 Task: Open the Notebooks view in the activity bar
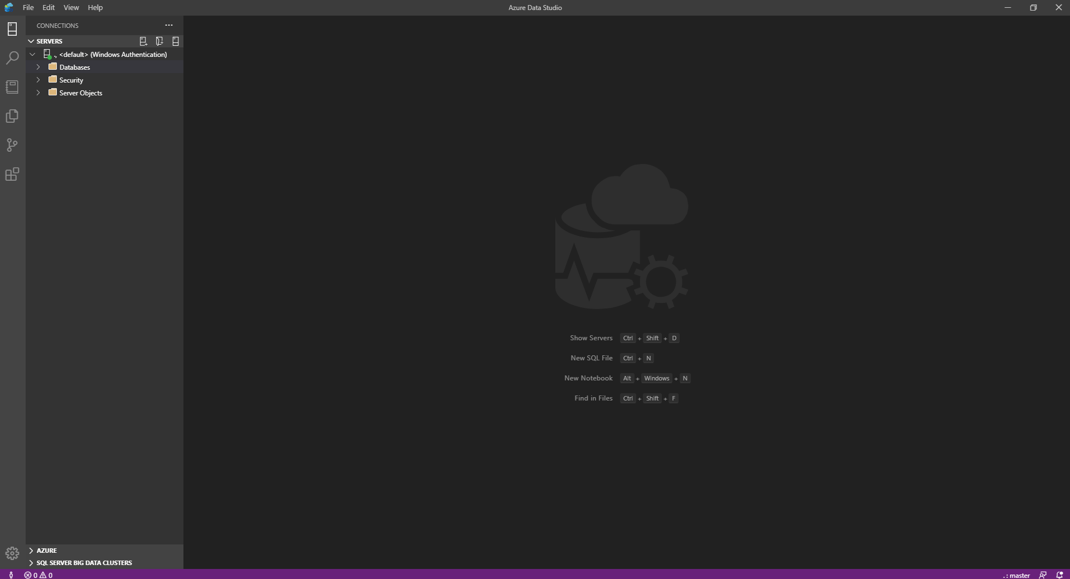pyautogui.click(x=12, y=87)
